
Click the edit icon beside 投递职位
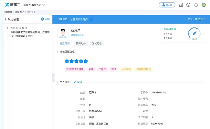[92, 20]
